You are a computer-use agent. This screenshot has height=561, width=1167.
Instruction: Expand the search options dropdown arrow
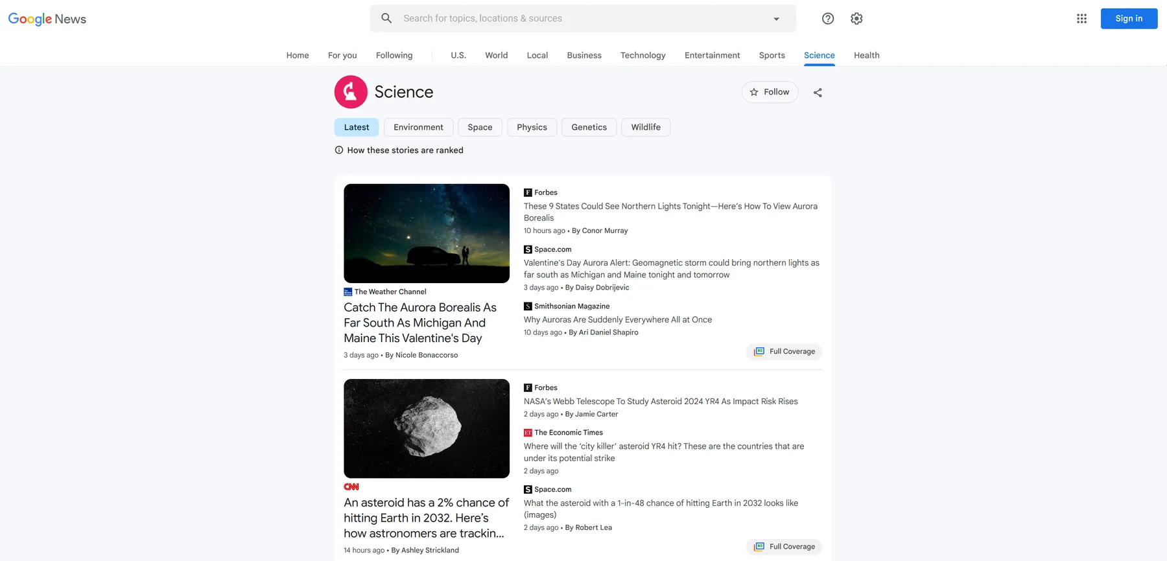[x=776, y=19]
